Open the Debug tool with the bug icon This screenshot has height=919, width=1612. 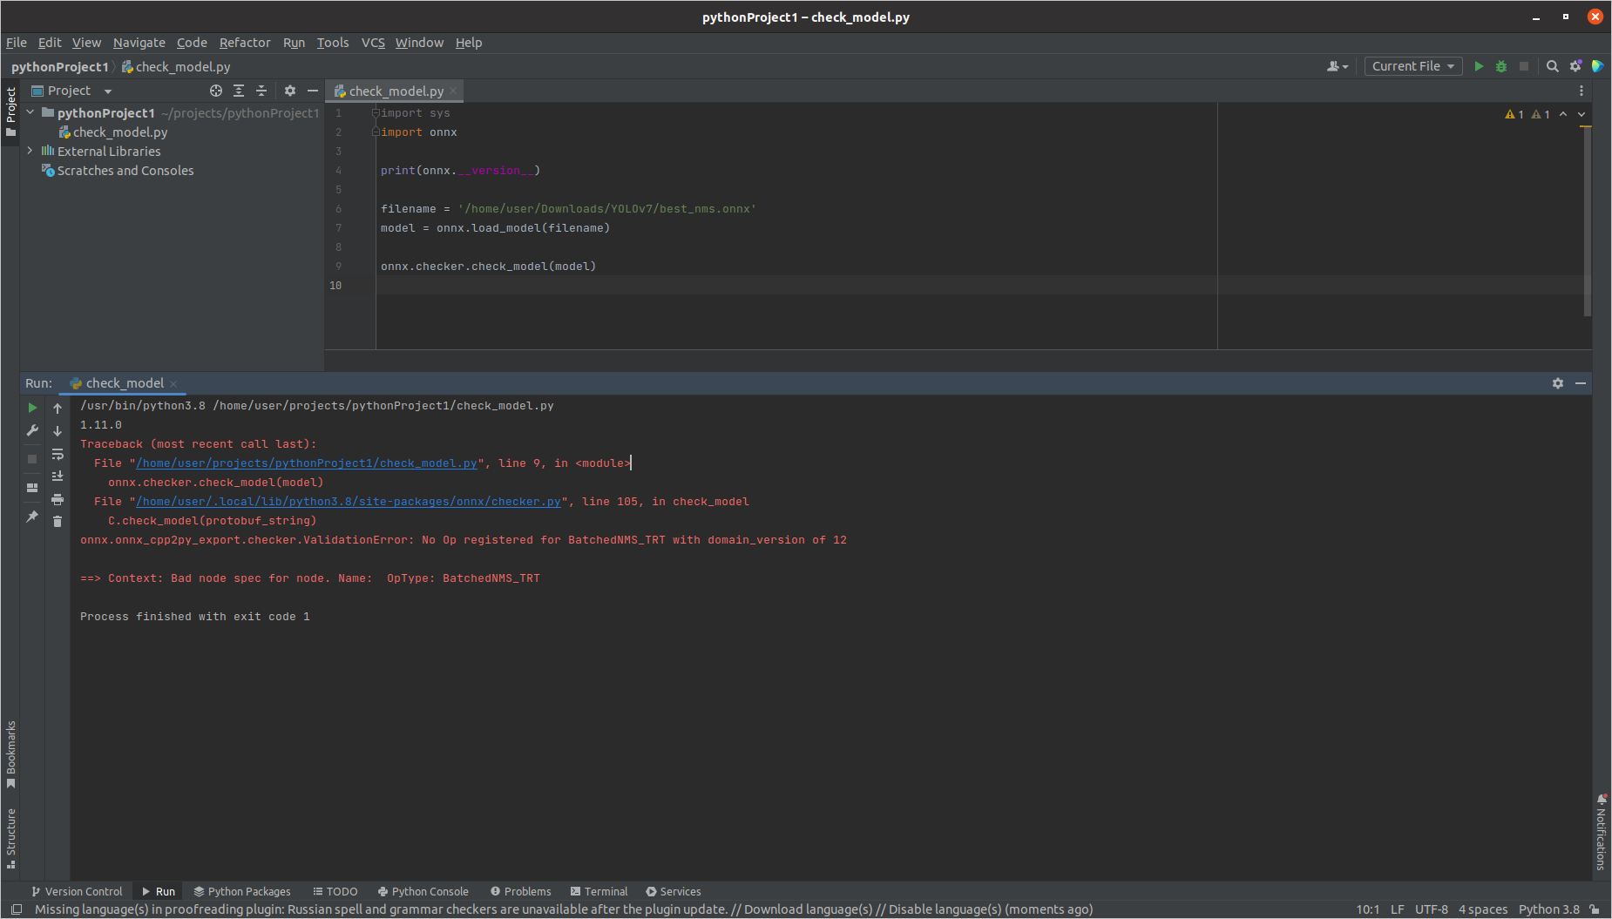(x=1500, y=66)
